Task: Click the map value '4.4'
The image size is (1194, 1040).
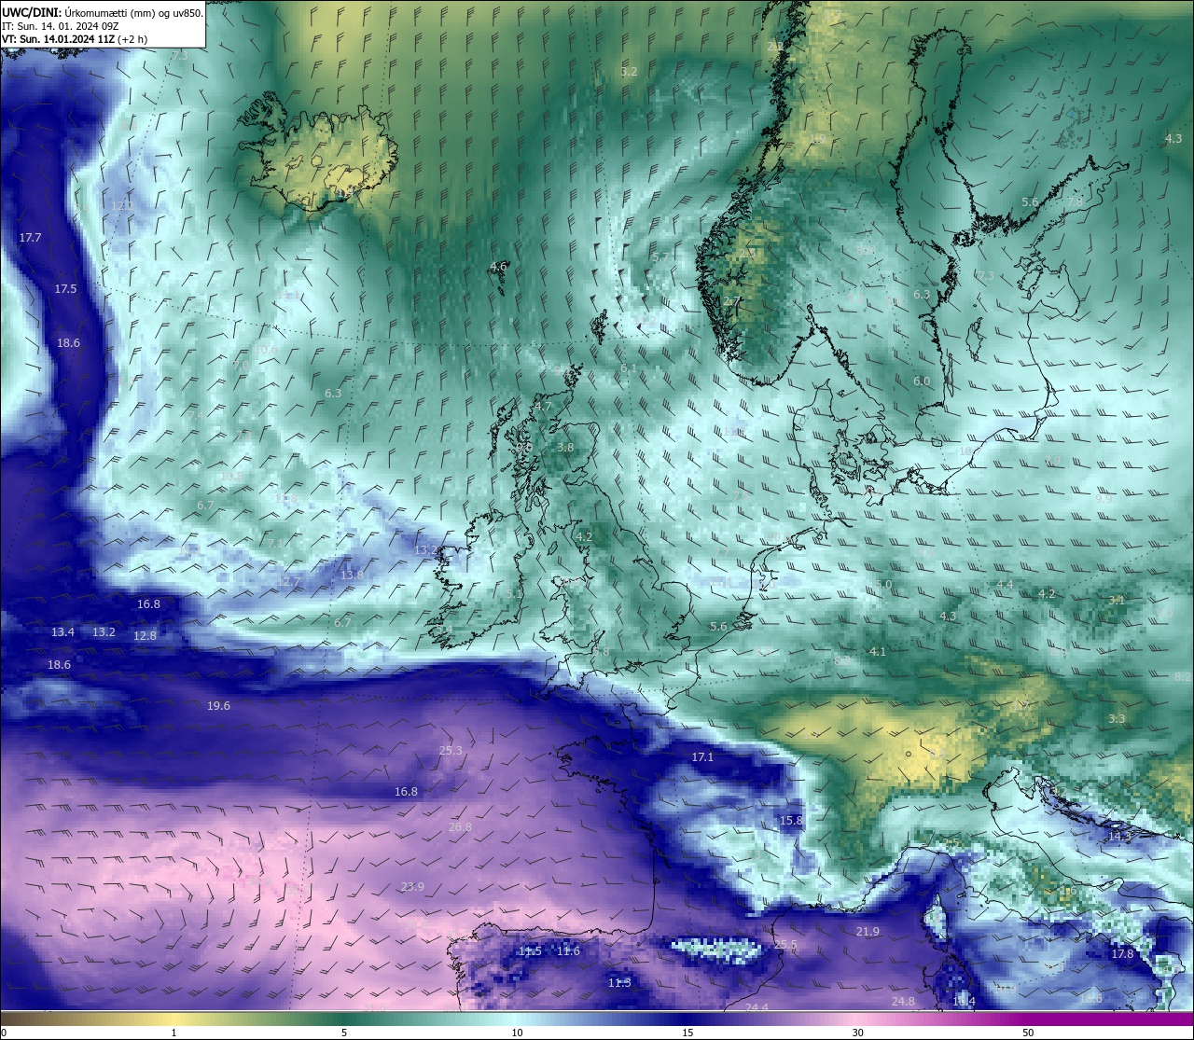Action: [x=1005, y=585]
